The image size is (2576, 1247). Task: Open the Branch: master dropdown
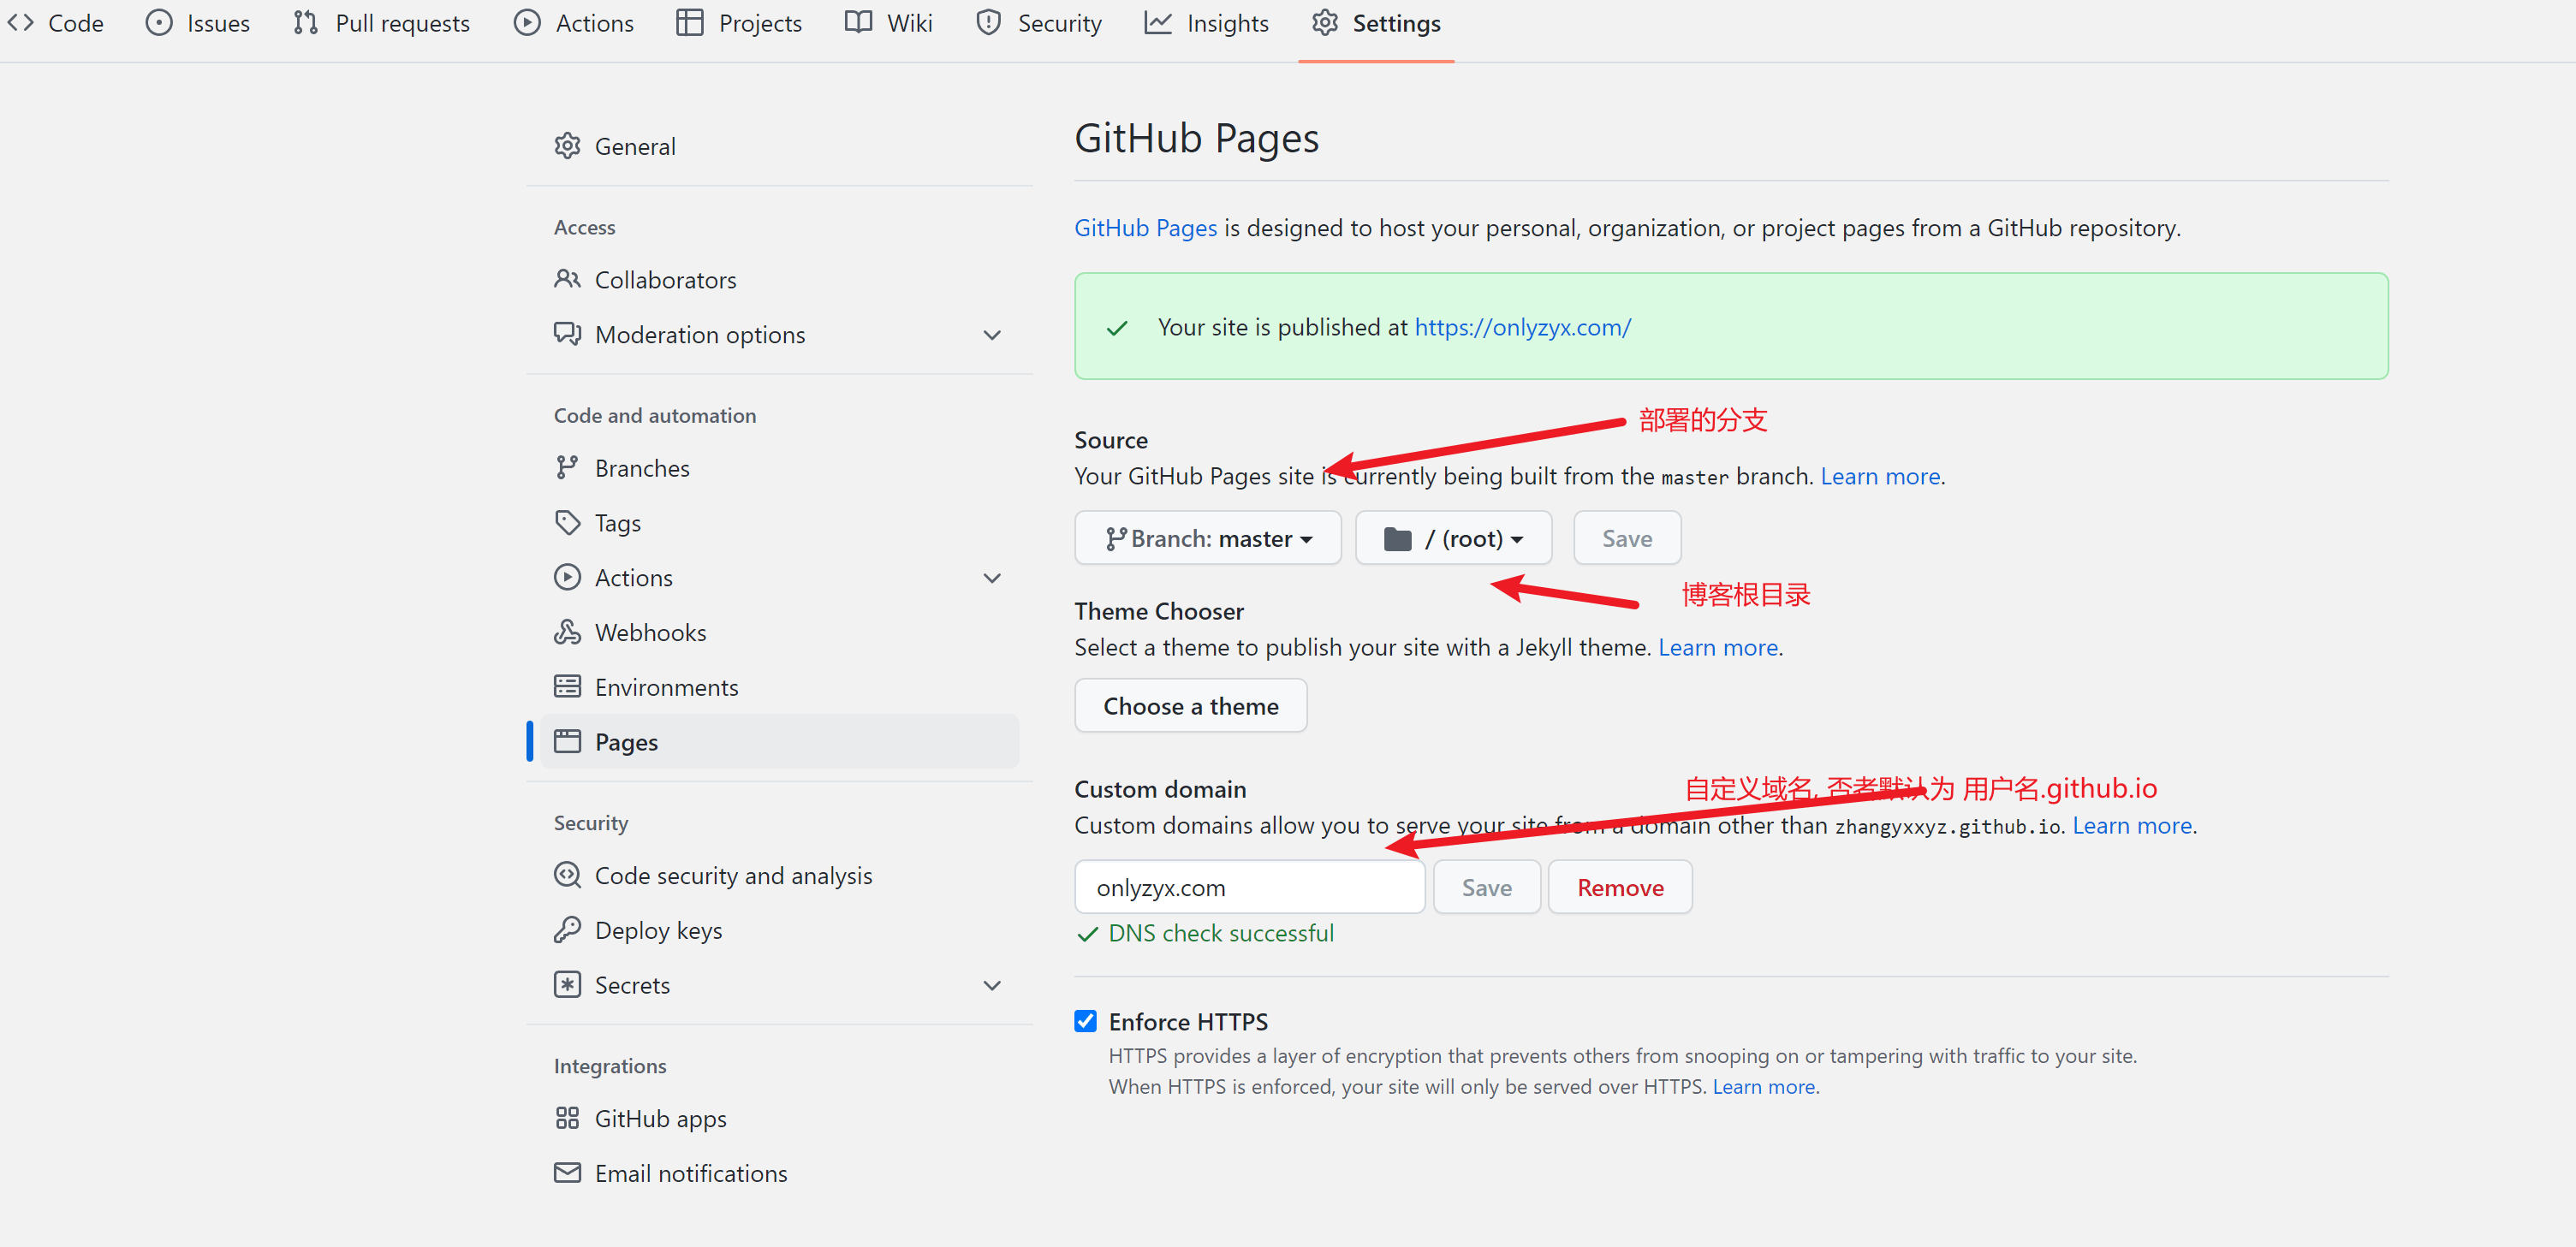(1207, 537)
